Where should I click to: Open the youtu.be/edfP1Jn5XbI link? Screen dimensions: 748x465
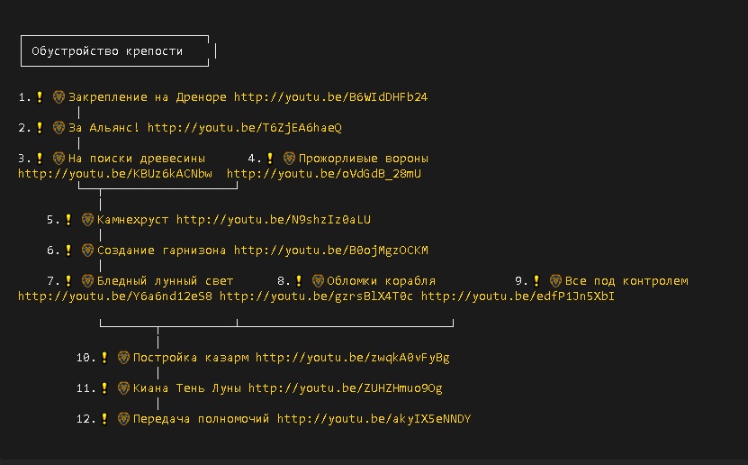[518, 296]
